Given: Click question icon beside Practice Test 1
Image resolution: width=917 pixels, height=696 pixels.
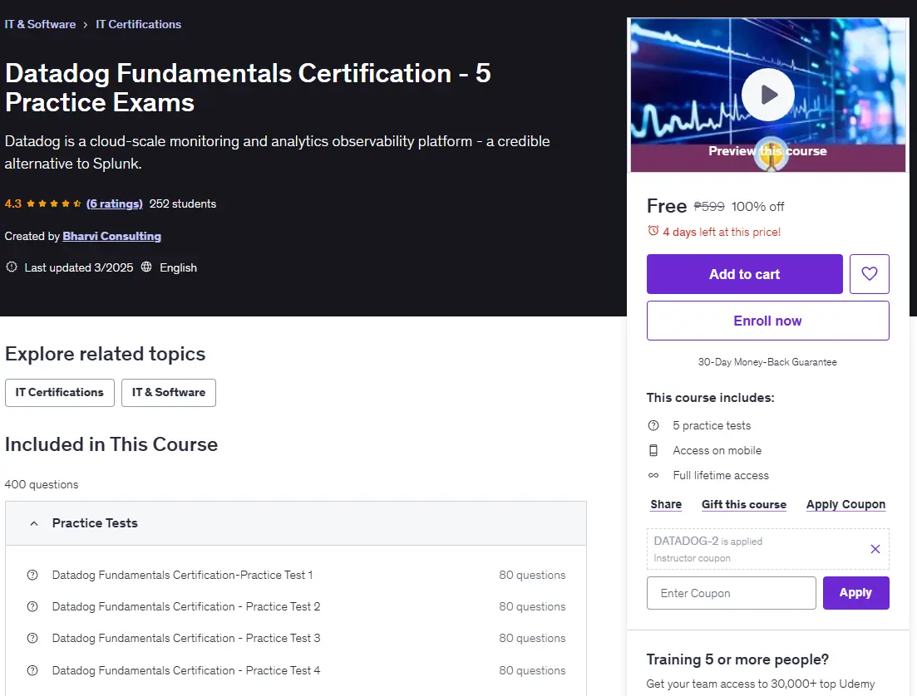Looking at the screenshot, I should pos(32,575).
